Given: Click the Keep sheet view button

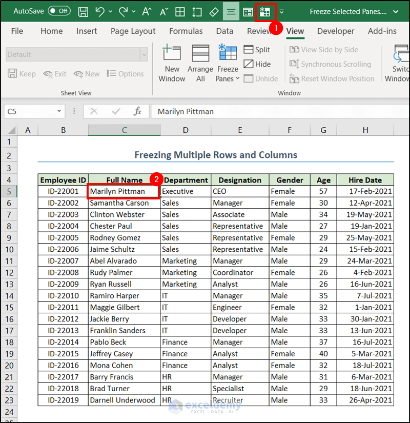Looking at the screenshot, I should coord(22,73).
